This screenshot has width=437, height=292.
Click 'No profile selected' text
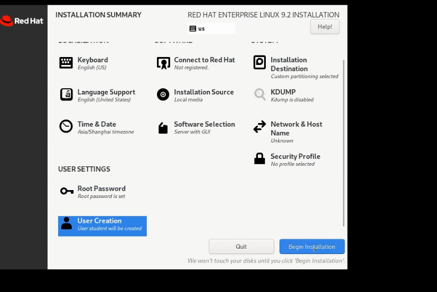click(293, 164)
